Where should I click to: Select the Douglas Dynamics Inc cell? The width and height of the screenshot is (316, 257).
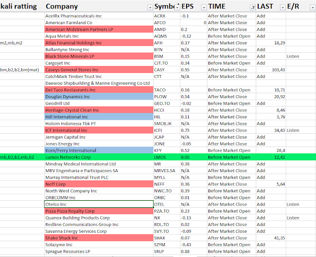click(x=99, y=97)
